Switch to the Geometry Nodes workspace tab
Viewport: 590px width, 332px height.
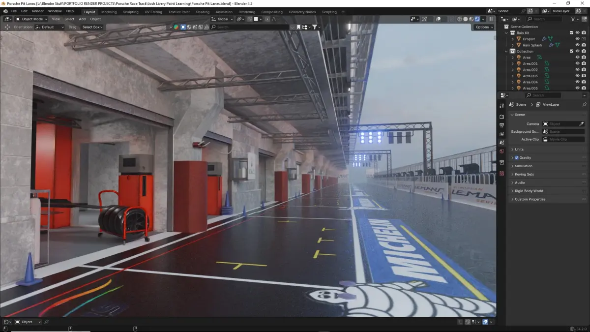tap(302, 12)
